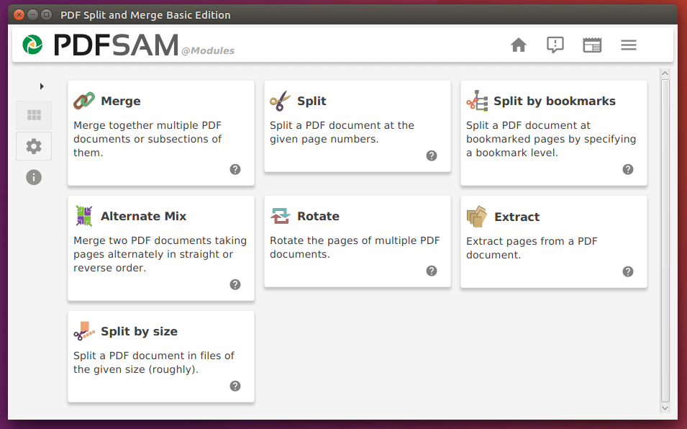
Task: Open the Merge module card
Action: tap(161, 132)
